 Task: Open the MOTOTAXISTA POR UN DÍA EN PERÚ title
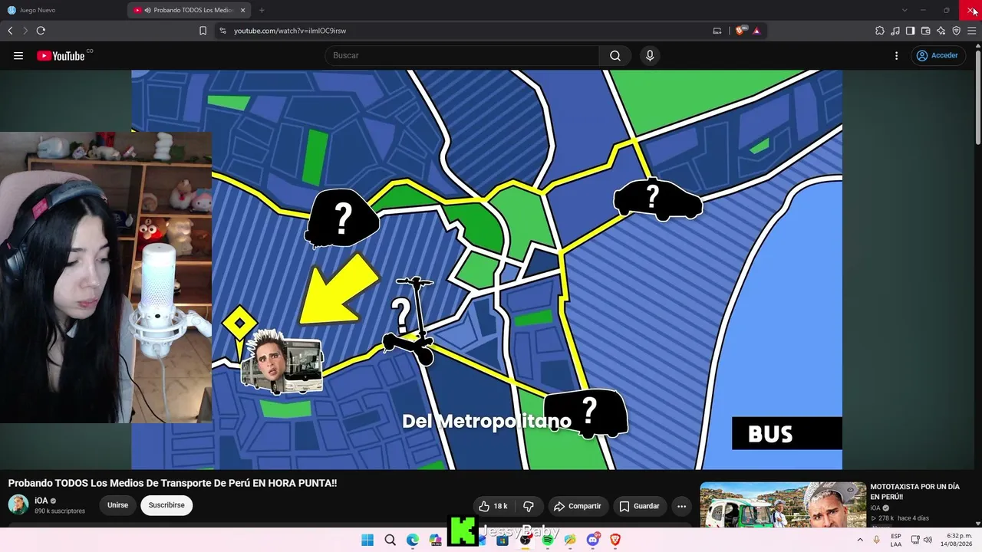914,491
